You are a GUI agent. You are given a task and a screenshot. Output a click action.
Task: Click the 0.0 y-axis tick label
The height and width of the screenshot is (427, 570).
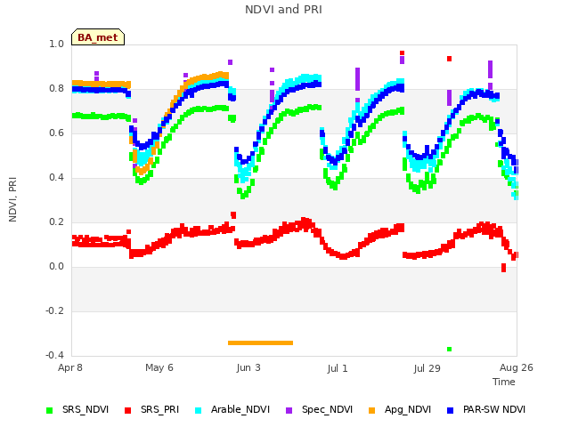56,267
